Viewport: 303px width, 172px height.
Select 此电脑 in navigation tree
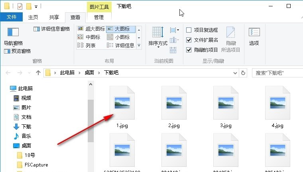pos(21,89)
